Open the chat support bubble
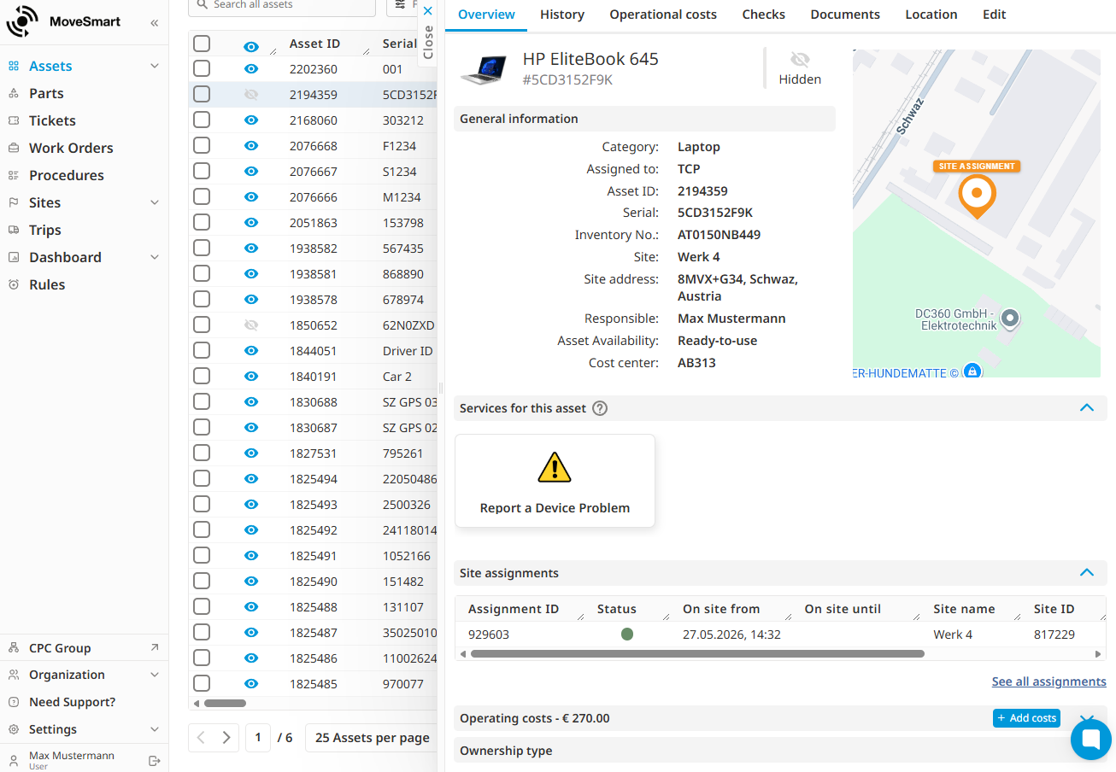This screenshot has width=1116, height=772. [1091, 740]
